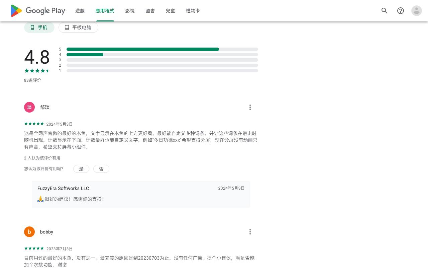The height and width of the screenshot is (268, 428).
Task: Click the review date 2023年7月3日
Action: [x=59, y=249]
